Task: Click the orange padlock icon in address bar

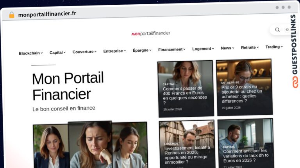Action: click(12, 15)
